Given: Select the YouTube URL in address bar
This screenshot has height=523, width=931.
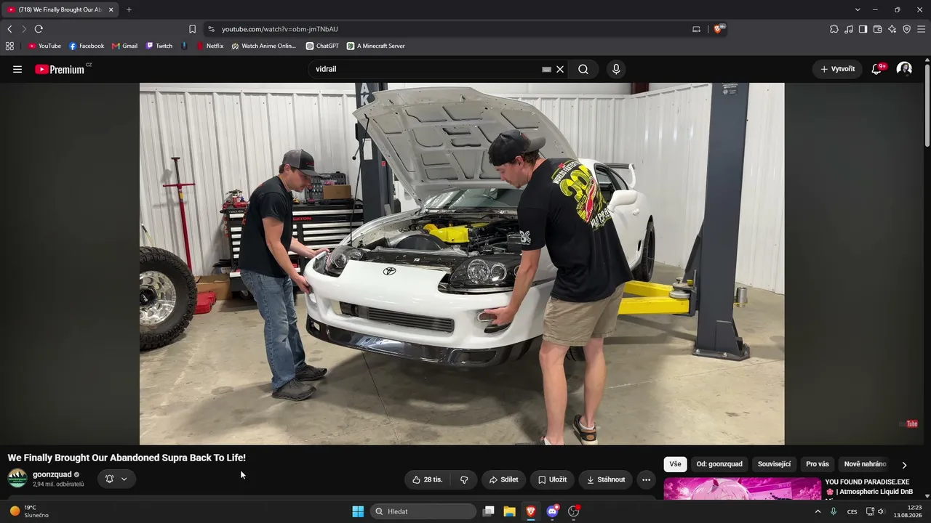Looking at the screenshot, I should pos(280,29).
